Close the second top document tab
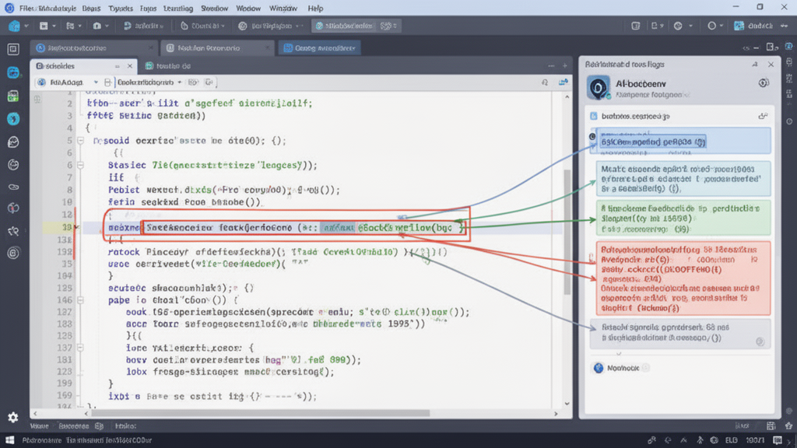Screen dimensions: 797x448 click(267, 48)
